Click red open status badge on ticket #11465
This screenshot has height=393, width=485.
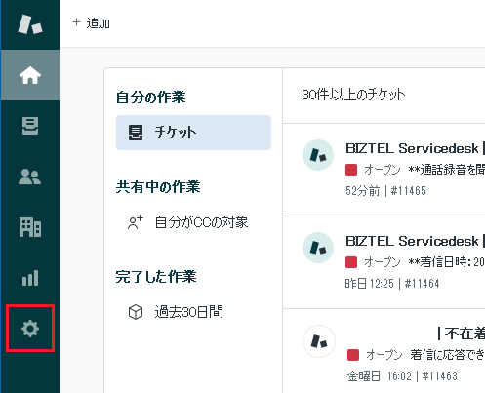(351, 170)
